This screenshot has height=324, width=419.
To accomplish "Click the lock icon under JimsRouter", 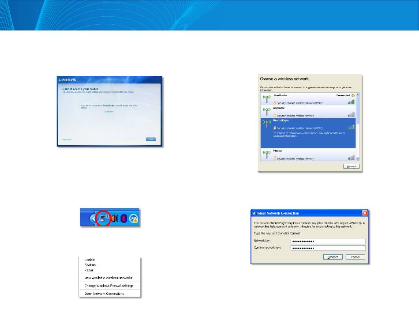I will pos(275,103).
